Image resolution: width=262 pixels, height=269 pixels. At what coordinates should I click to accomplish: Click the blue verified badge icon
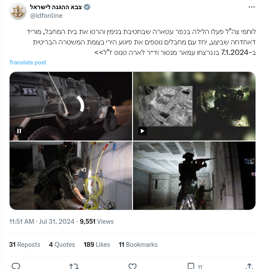(87, 7)
